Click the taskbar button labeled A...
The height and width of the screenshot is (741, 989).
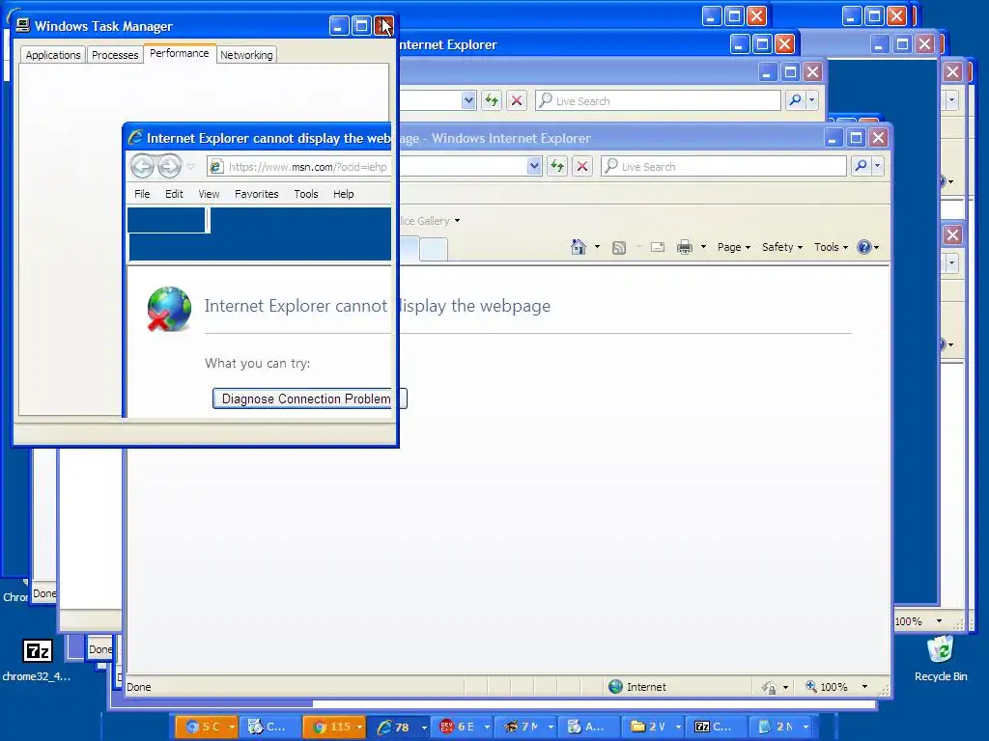coord(590,727)
